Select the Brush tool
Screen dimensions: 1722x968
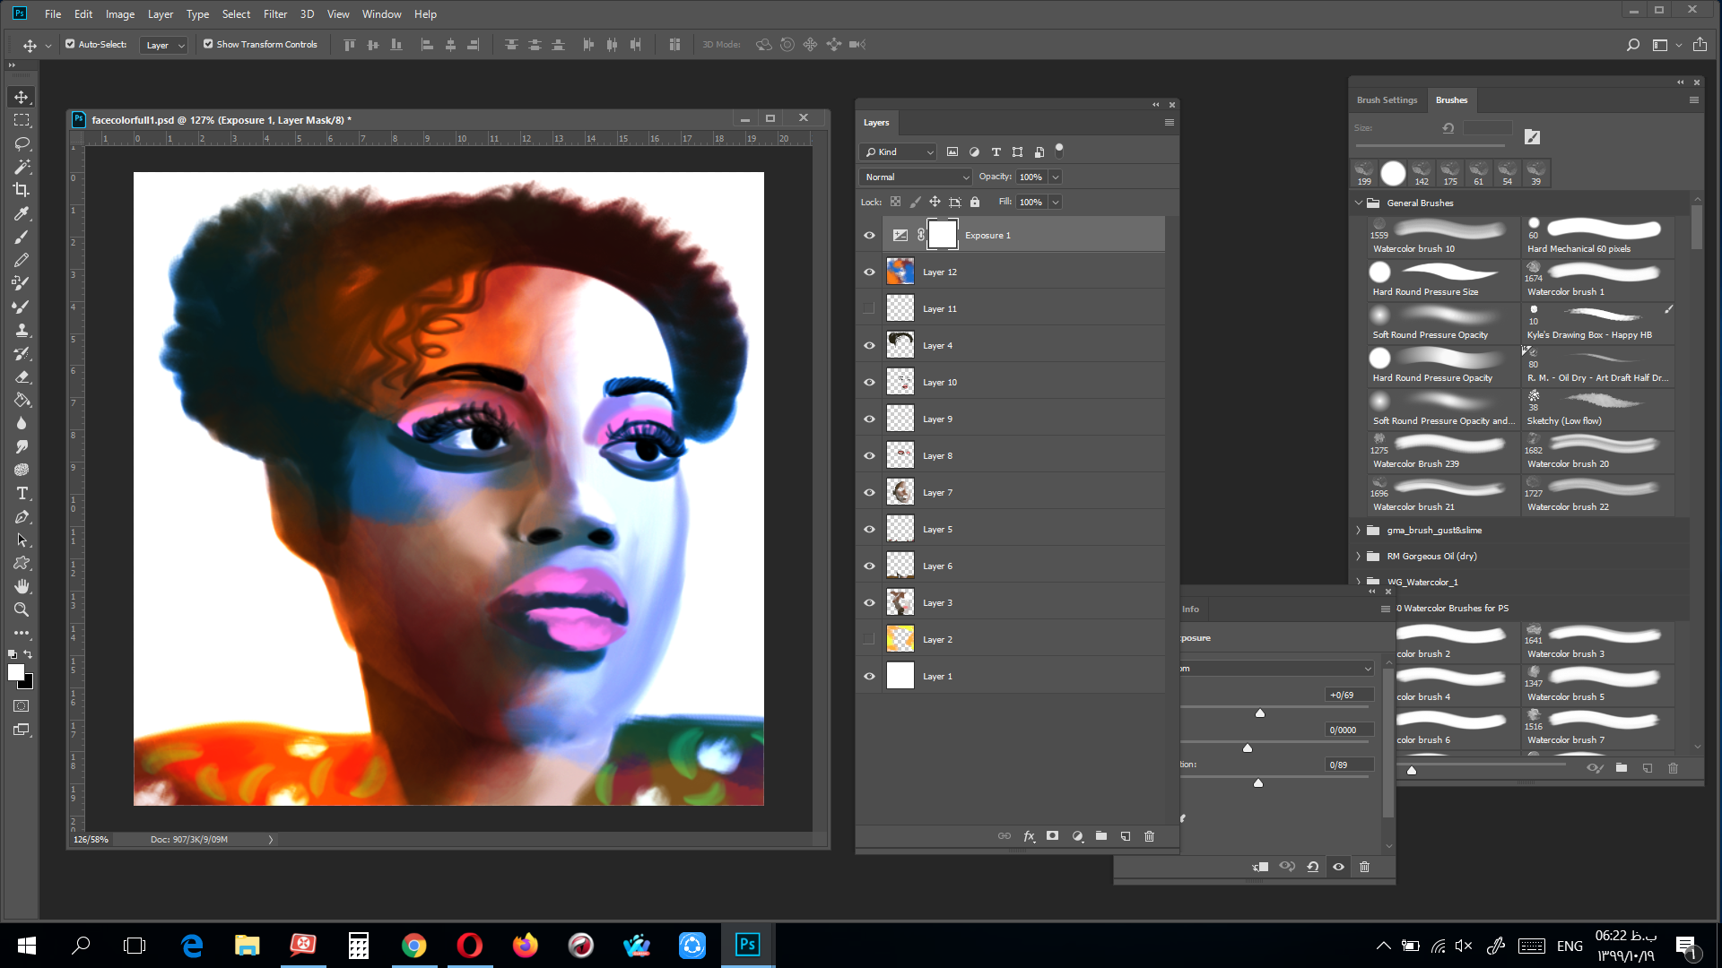[x=22, y=237]
